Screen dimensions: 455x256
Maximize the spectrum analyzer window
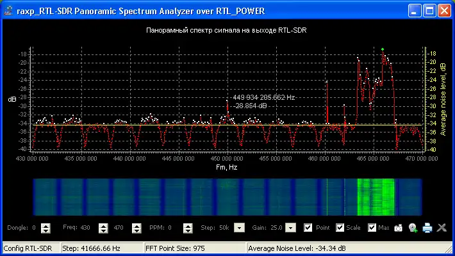coord(429,11)
